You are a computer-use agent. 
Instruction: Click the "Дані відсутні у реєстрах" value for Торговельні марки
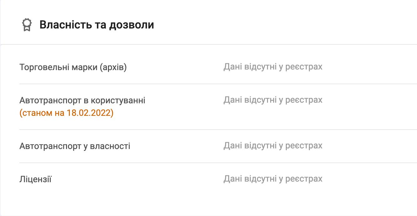[x=273, y=67]
